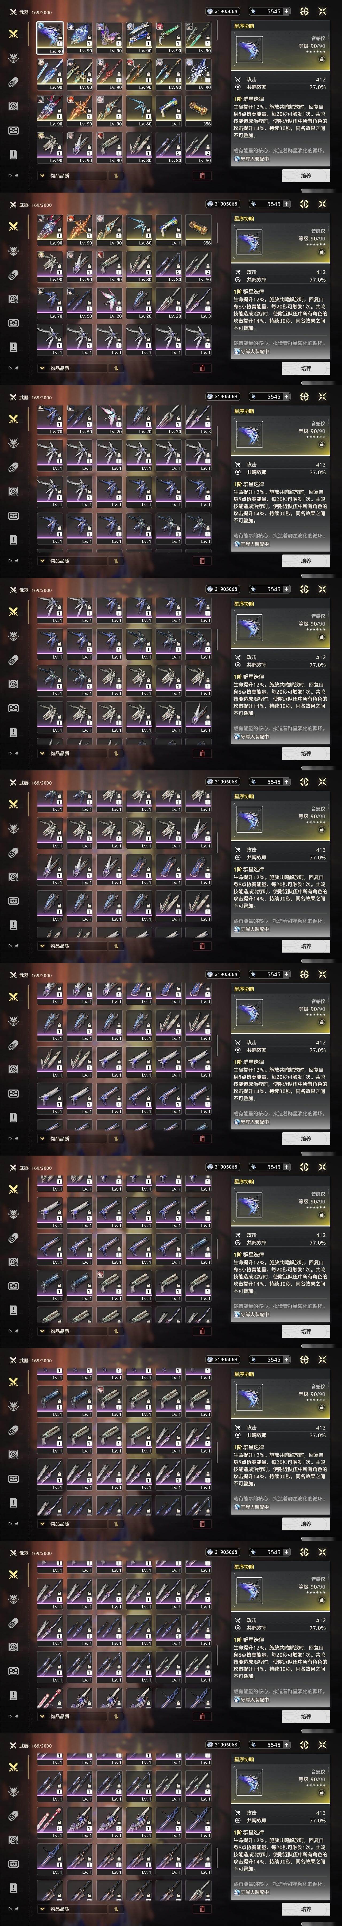Toggle the lock on 星序协响 in topmost detail panel
The height and width of the screenshot is (1926, 342).
tap(322, 58)
